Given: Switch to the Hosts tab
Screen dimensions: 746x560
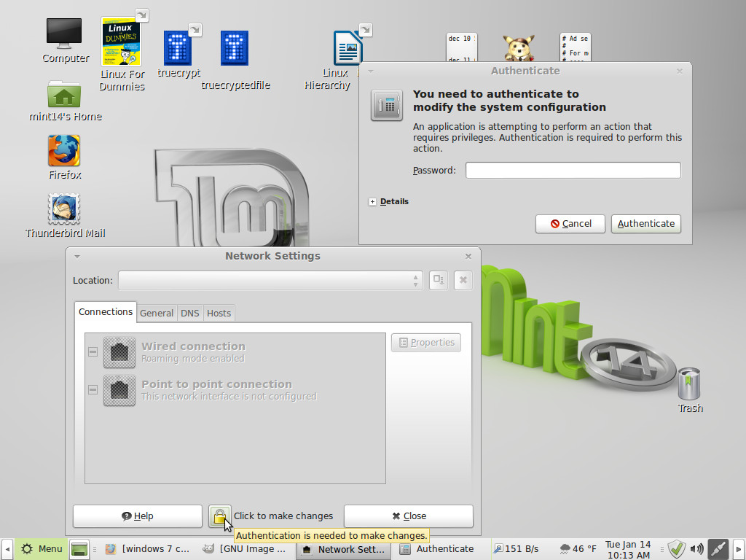Looking at the screenshot, I should tap(219, 313).
